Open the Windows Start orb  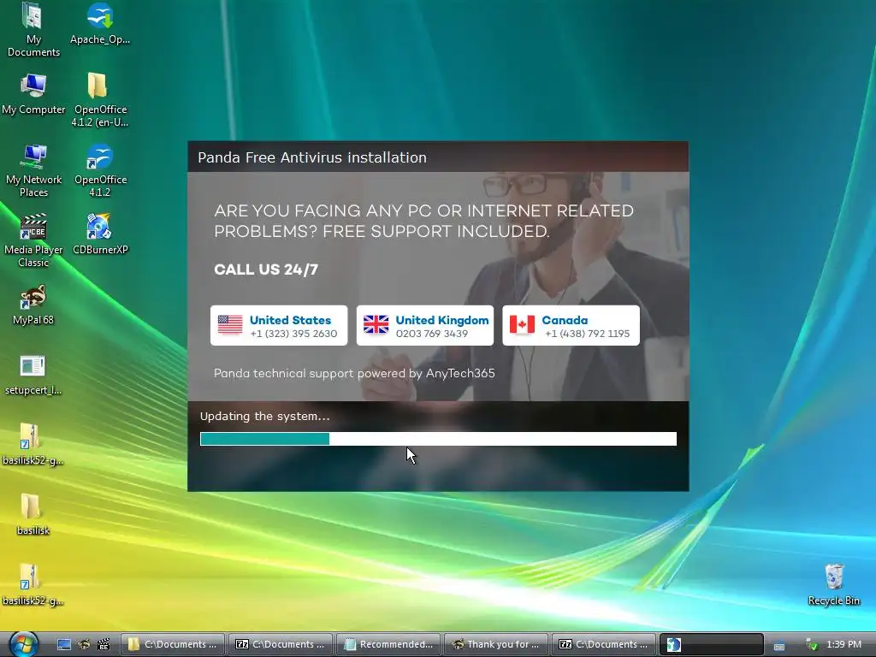[23, 644]
